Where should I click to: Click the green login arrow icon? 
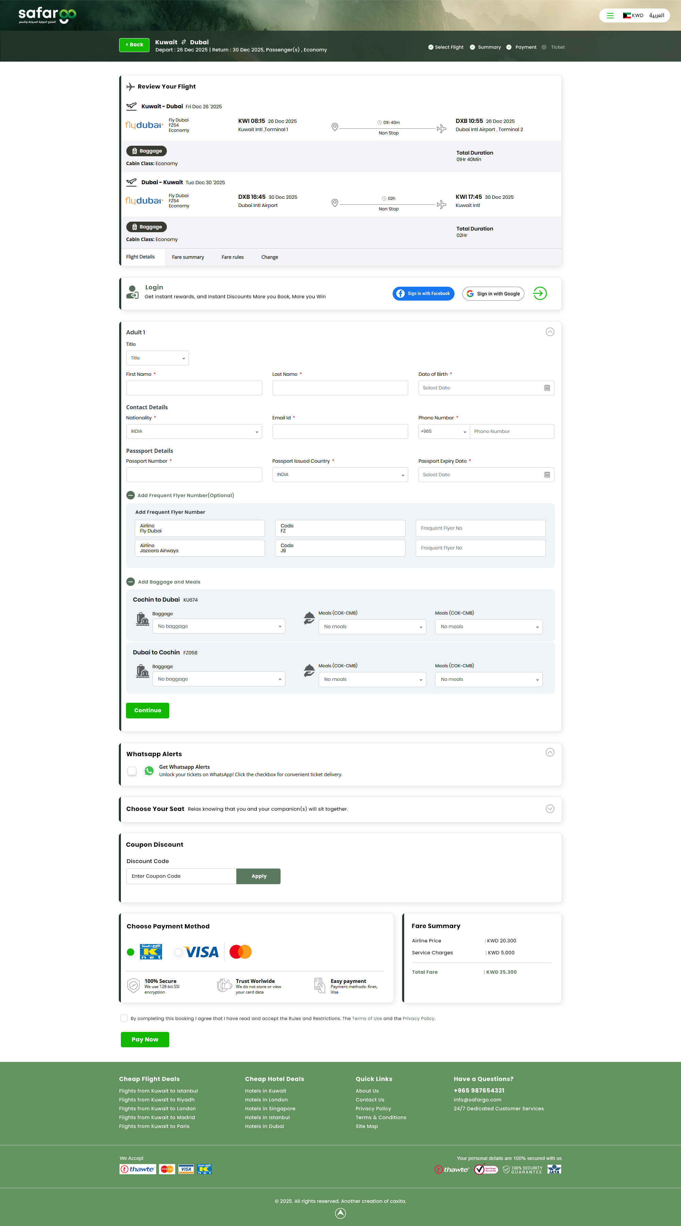540,293
